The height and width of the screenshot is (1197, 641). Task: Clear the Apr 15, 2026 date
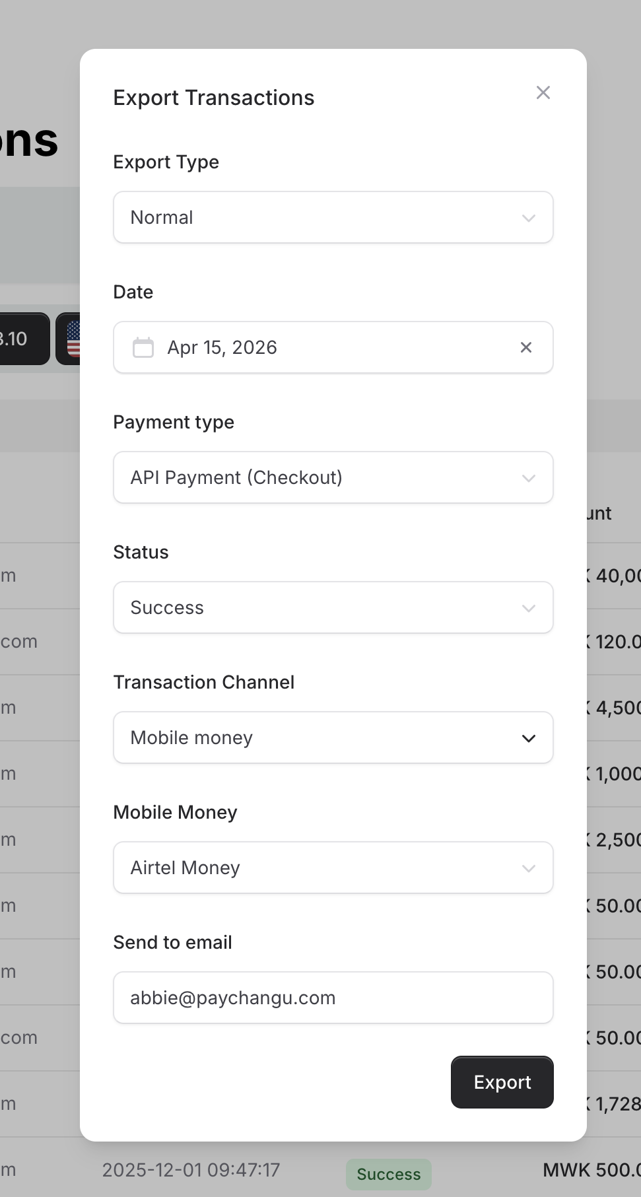526,347
